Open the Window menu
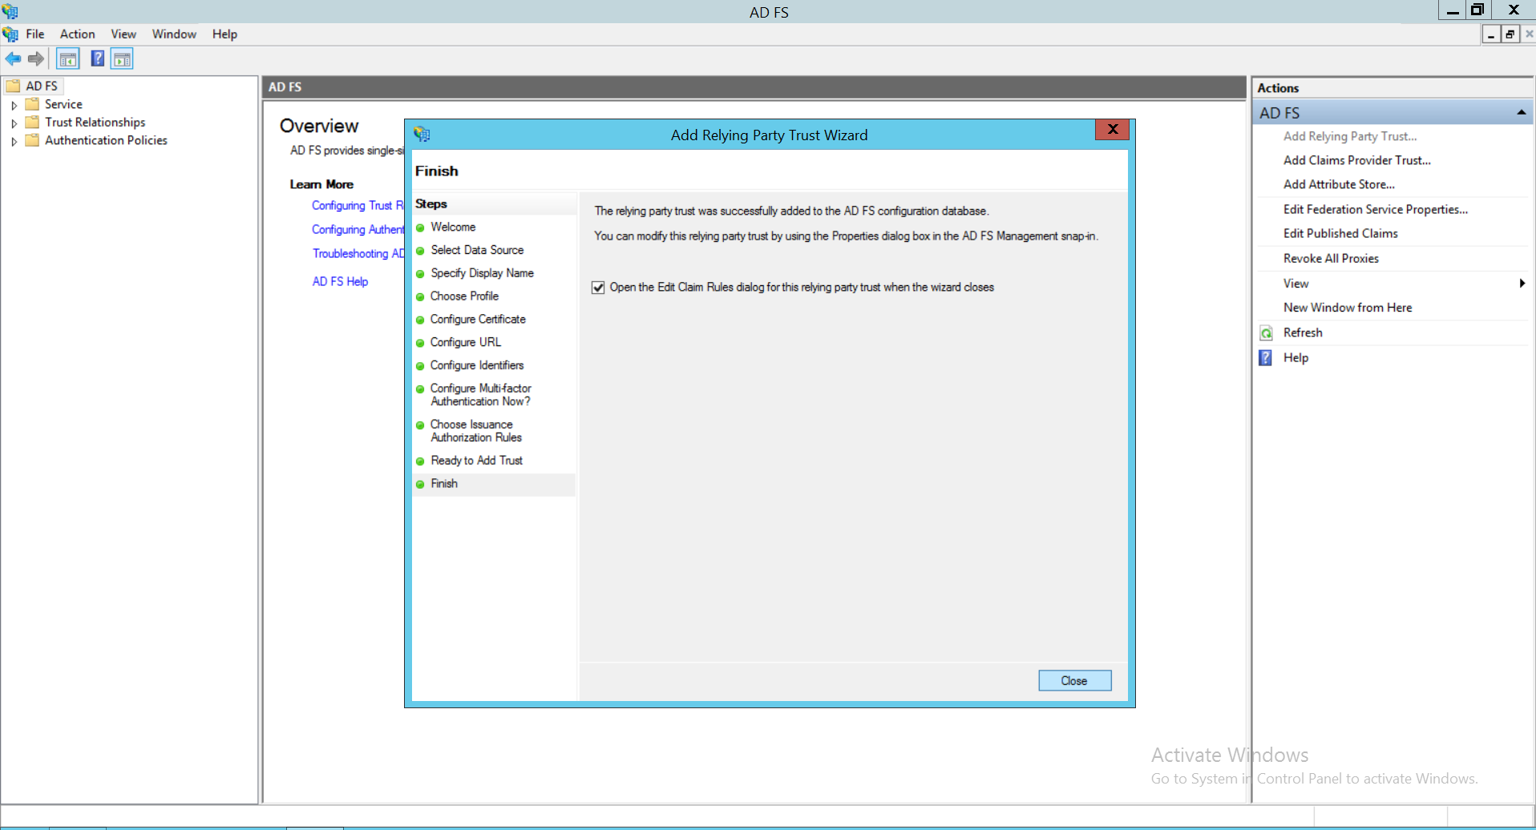1536x830 pixels. 173,34
